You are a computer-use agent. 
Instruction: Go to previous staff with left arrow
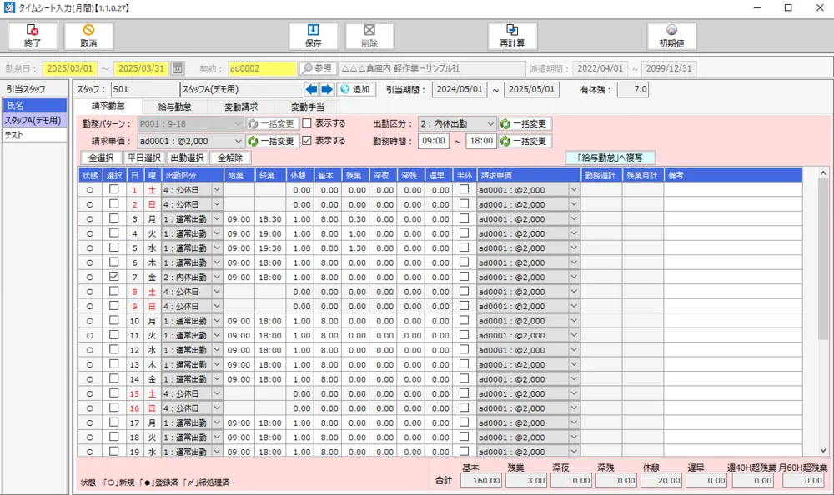[x=312, y=89]
